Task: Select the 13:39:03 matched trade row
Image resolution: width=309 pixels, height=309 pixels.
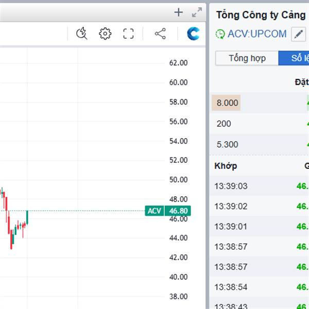Action: click(231, 186)
